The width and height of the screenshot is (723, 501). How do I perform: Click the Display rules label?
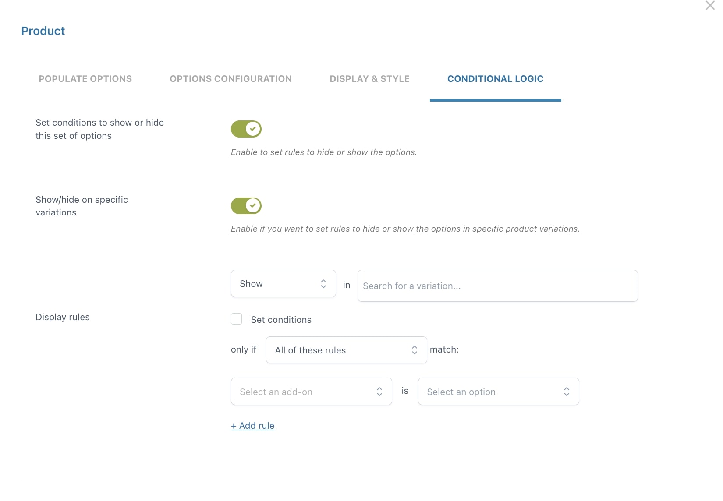[x=63, y=317]
